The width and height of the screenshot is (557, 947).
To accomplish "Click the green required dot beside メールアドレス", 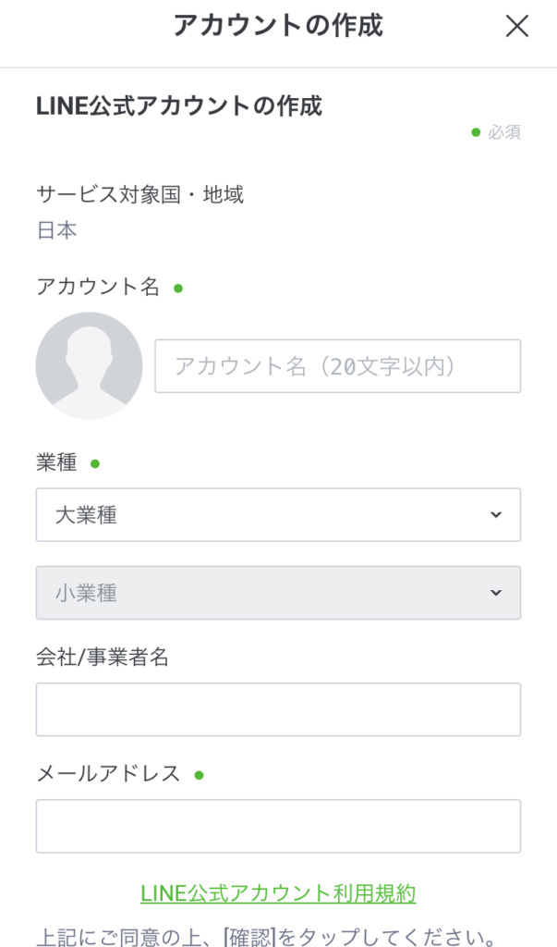I will click(199, 774).
